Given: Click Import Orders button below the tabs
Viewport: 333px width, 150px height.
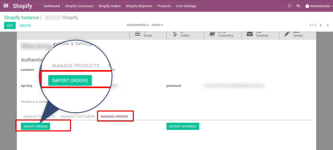Looking at the screenshot, I should click(x=35, y=126).
